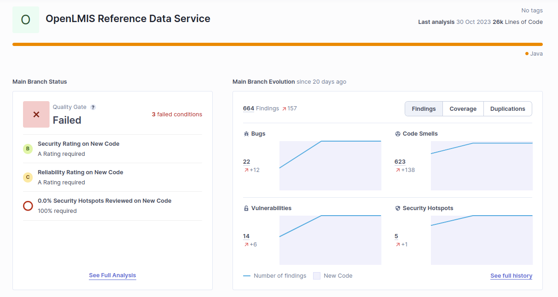This screenshot has height=297, width=558.
Task: Click the Vulnerabilities trend arrow next to +6
Action: (246, 245)
